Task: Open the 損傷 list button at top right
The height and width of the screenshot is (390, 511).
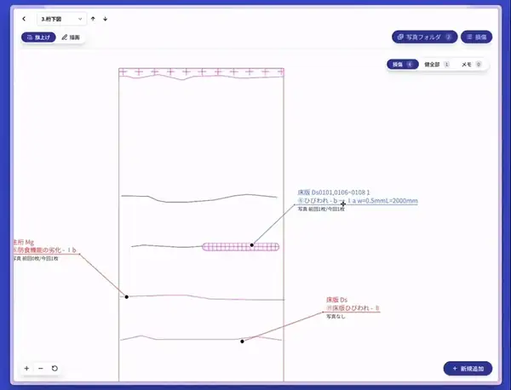Action: 476,37
